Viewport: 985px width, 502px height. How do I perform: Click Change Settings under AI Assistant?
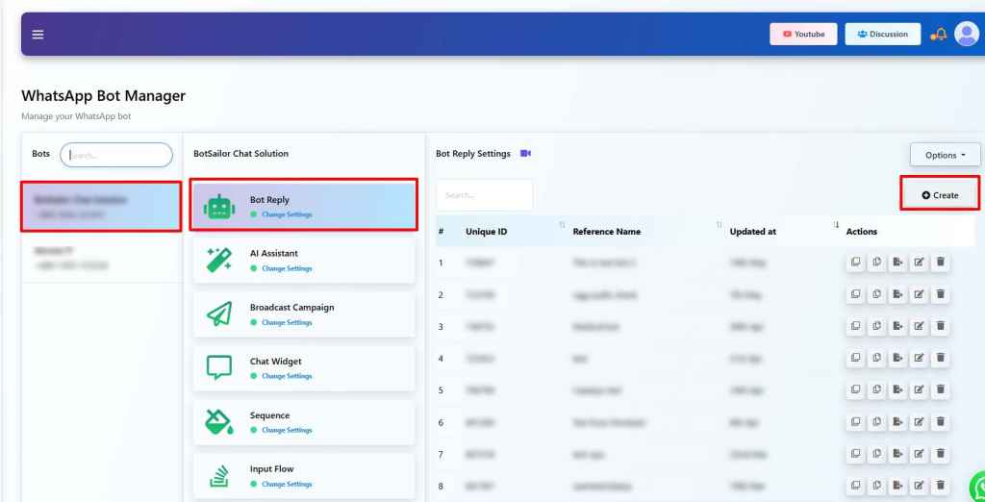tap(287, 268)
